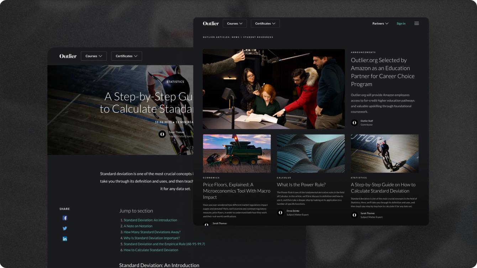Click the Sarah Thomas avatar in the article hero
The image size is (477, 268).
[x=162, y=134]
